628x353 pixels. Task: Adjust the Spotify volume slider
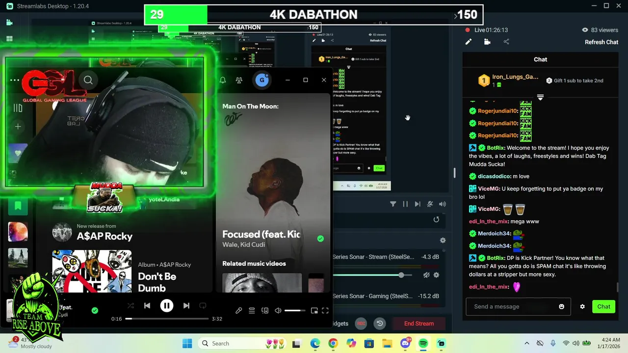(x=295, y=310)
